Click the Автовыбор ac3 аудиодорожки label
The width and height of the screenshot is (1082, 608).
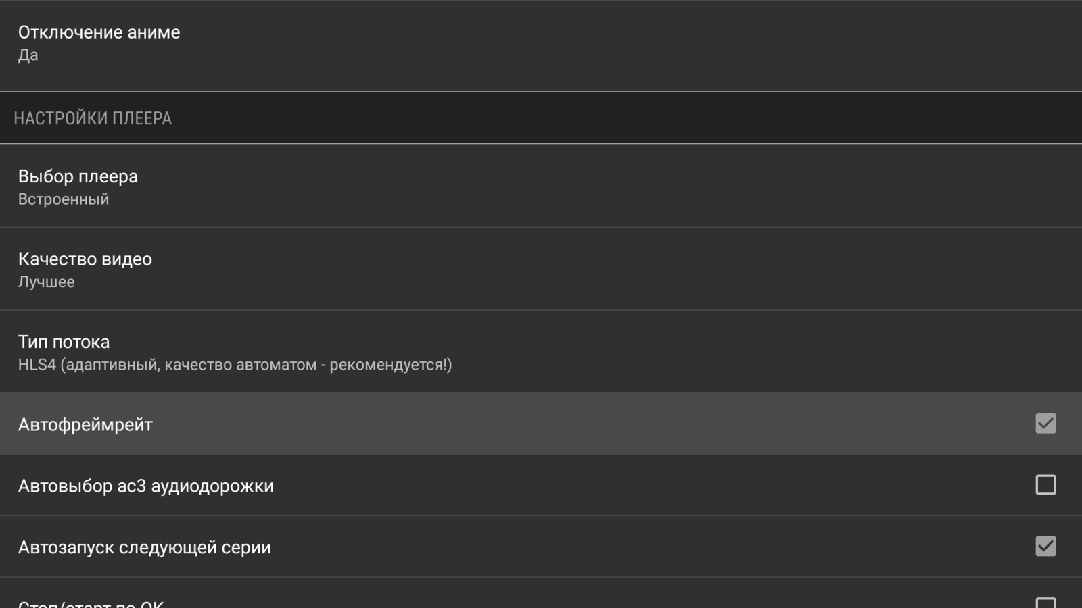pos(146,486)
